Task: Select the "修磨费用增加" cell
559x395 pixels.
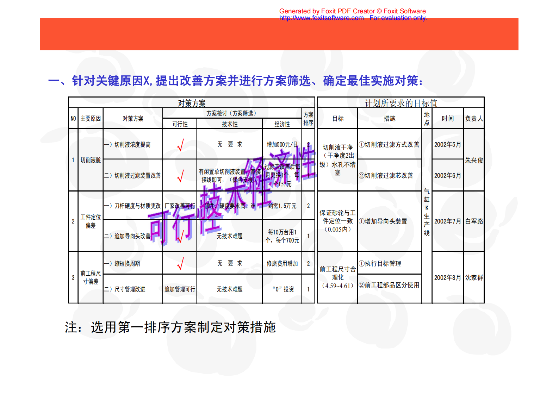Action: (282, 264)
